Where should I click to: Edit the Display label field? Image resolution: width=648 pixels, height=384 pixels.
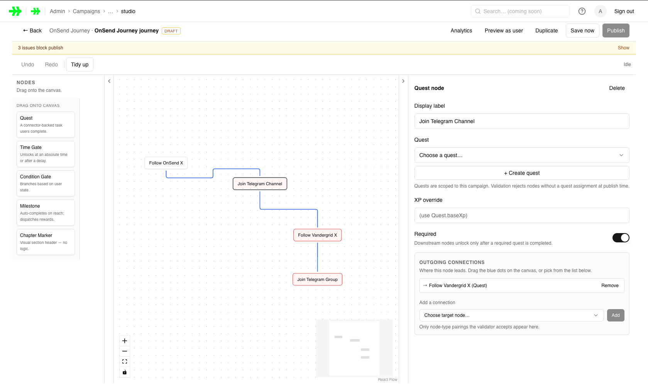coord(522,121)
